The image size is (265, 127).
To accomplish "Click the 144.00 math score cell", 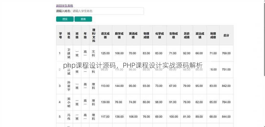I will (119, 86).
